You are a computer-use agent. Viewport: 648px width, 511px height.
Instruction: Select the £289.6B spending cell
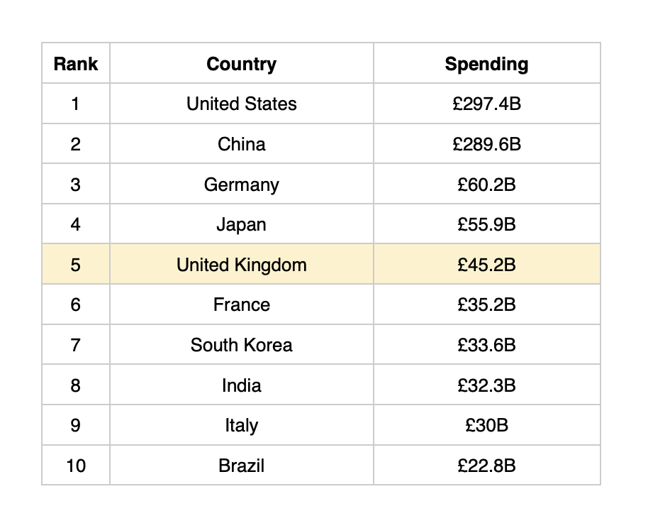pos(486,144)
